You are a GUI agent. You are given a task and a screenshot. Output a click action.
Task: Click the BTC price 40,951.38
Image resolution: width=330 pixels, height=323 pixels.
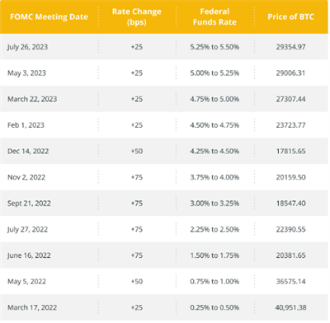click(x=290, y=307)
